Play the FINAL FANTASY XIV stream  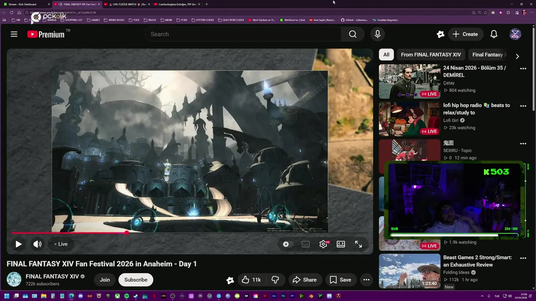[x=18, y=244]
